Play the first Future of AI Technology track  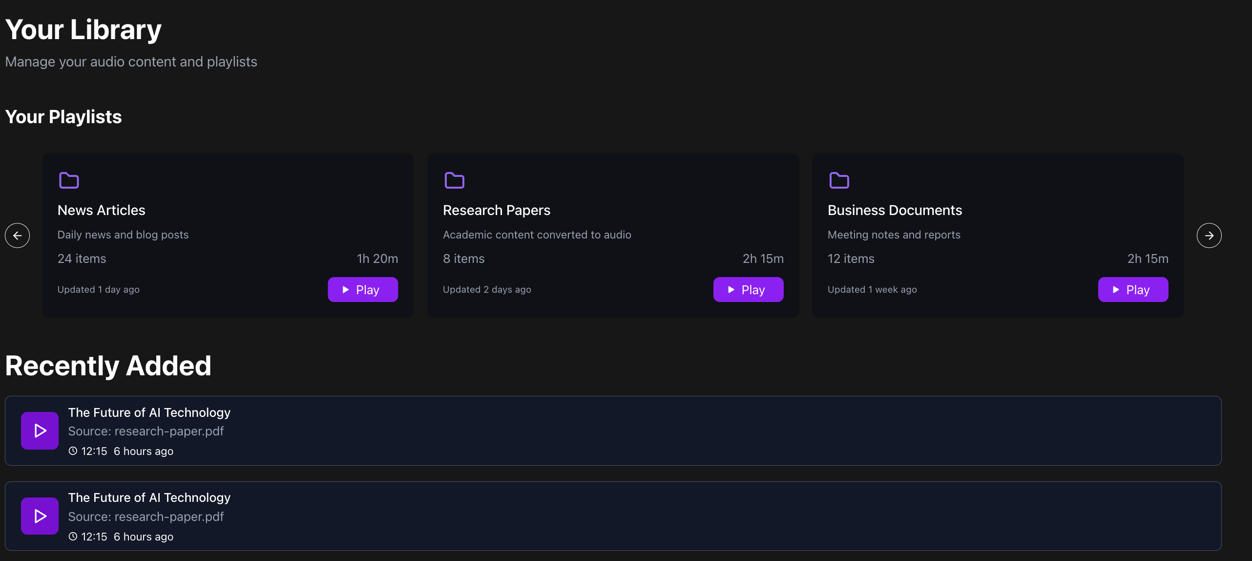click(40, 431)
